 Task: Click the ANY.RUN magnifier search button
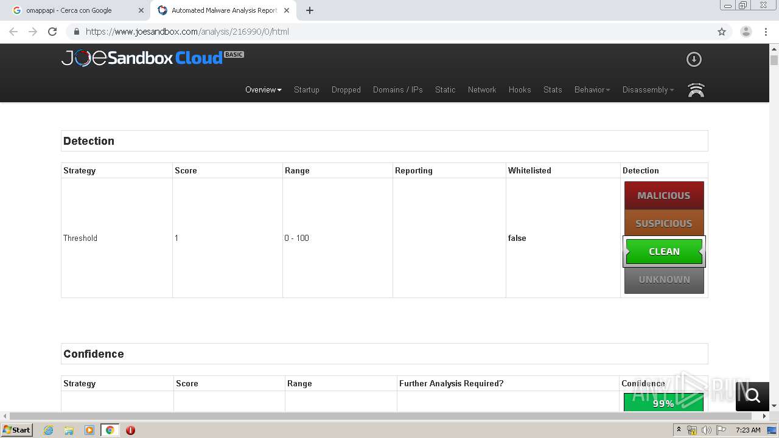(x=753, y=395)
